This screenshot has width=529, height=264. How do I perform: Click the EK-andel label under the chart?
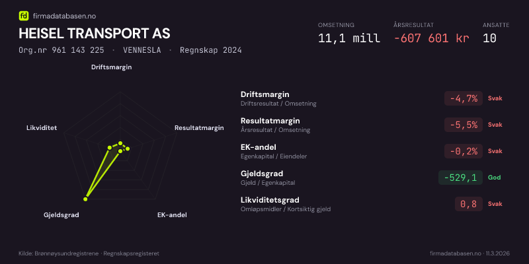click(x=172, y=215)
